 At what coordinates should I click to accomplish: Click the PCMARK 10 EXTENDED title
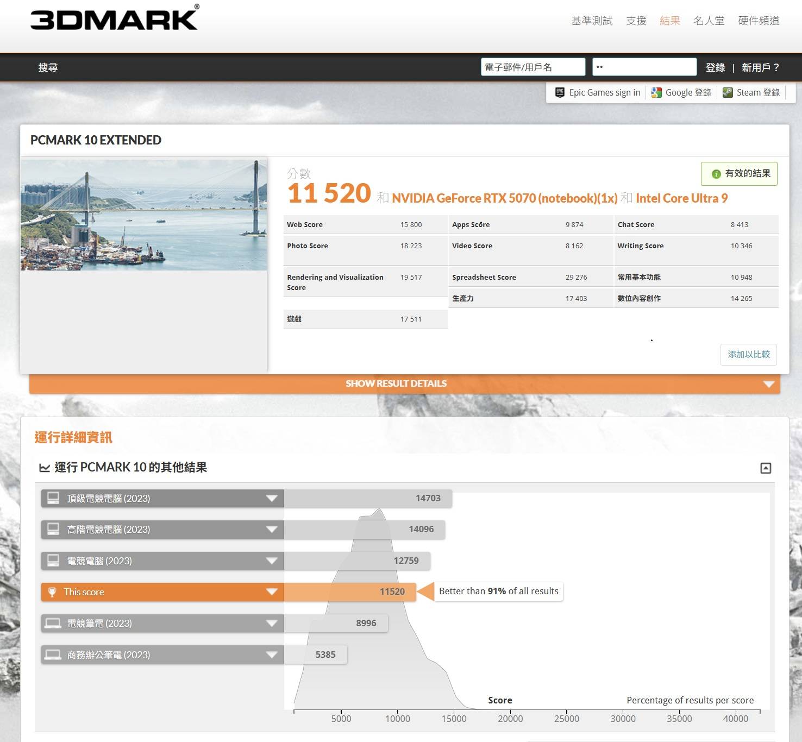pyautogui.click(x=96, y=140)
